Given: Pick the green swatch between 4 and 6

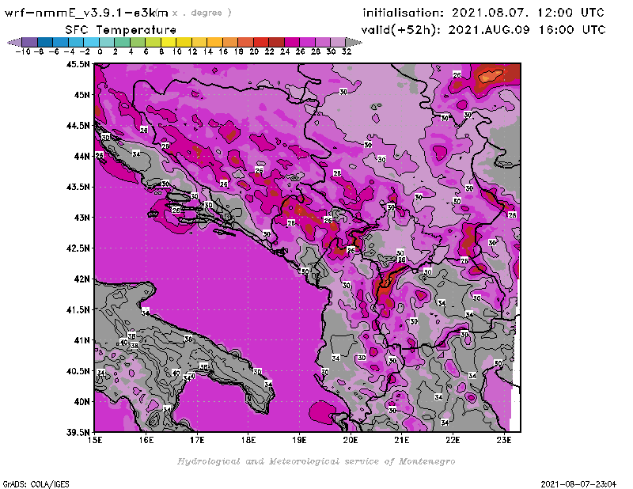Looking at the screenshot, I should point(137,41).
